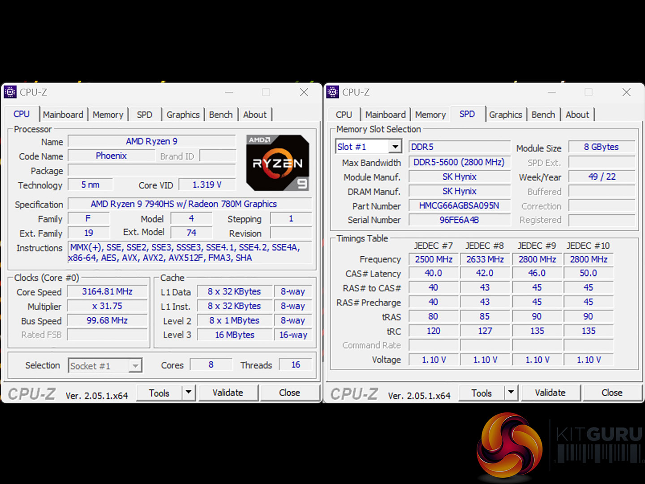Viewport: 645px width, 484px height.
Task: Click the Bus Speed value "99.68 MHz"
Action: 107,320
